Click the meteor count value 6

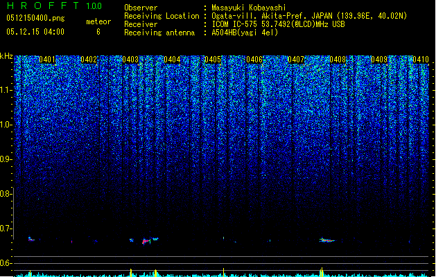click(x=98, y=32)
